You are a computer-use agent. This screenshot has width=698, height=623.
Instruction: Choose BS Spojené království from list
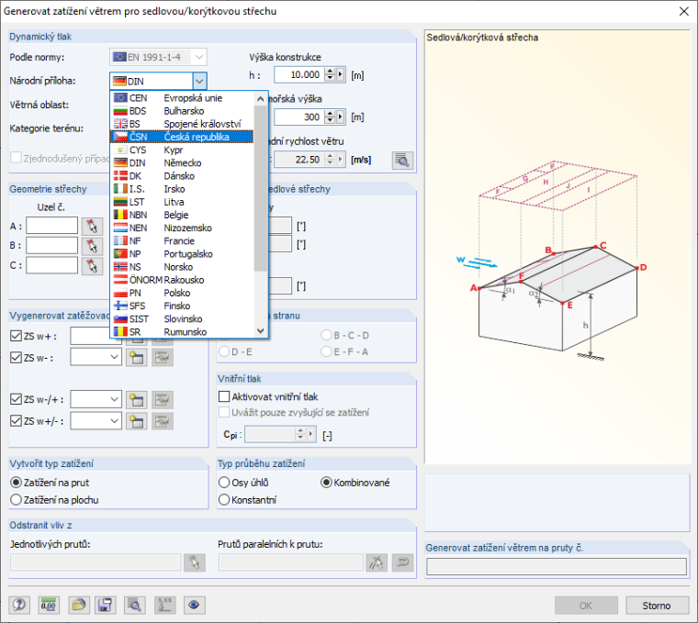pos(182,124)
